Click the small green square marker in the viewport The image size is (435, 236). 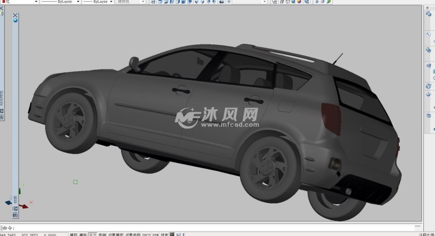click(75, 182)
